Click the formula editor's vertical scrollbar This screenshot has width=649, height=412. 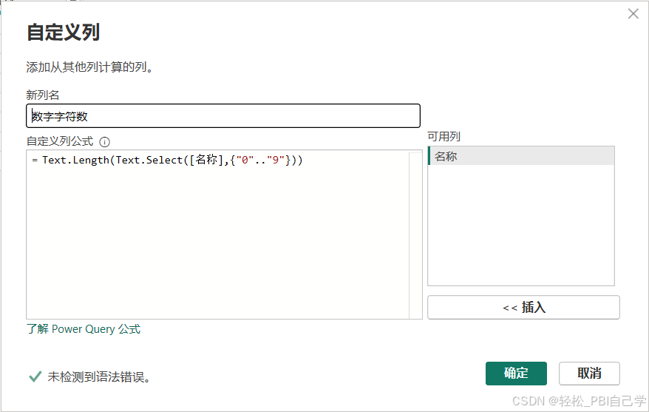415,234
